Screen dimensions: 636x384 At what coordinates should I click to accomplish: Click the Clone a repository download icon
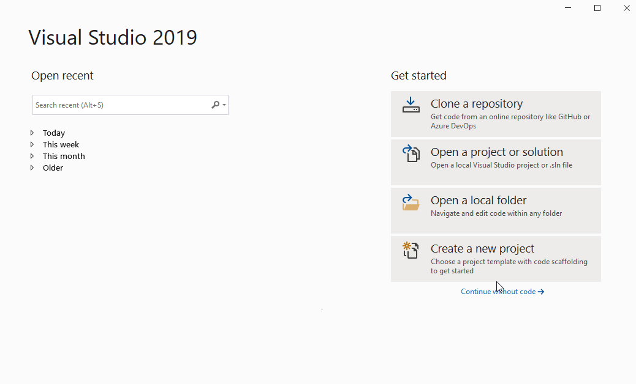[x=411, y=104]
